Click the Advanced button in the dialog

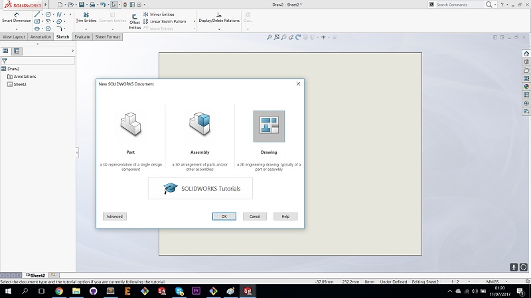coord(114,217)
